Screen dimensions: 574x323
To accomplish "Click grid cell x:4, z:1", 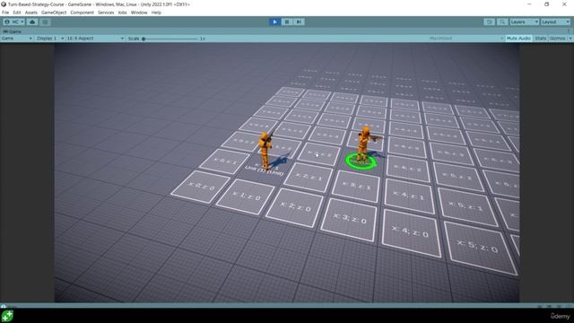I will pyautogui.click(x=409, y=196).
